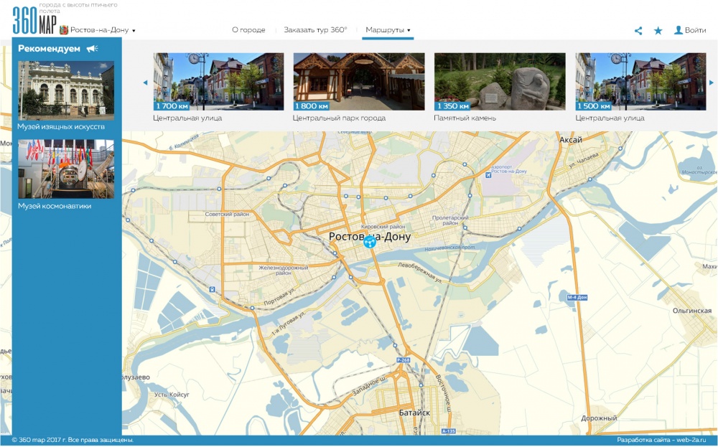Image resolution: width=718 pixels, height=447 pixels.
Task: Select the Памятный камень panorama thumbnail
Action: (x=499, y=81)
